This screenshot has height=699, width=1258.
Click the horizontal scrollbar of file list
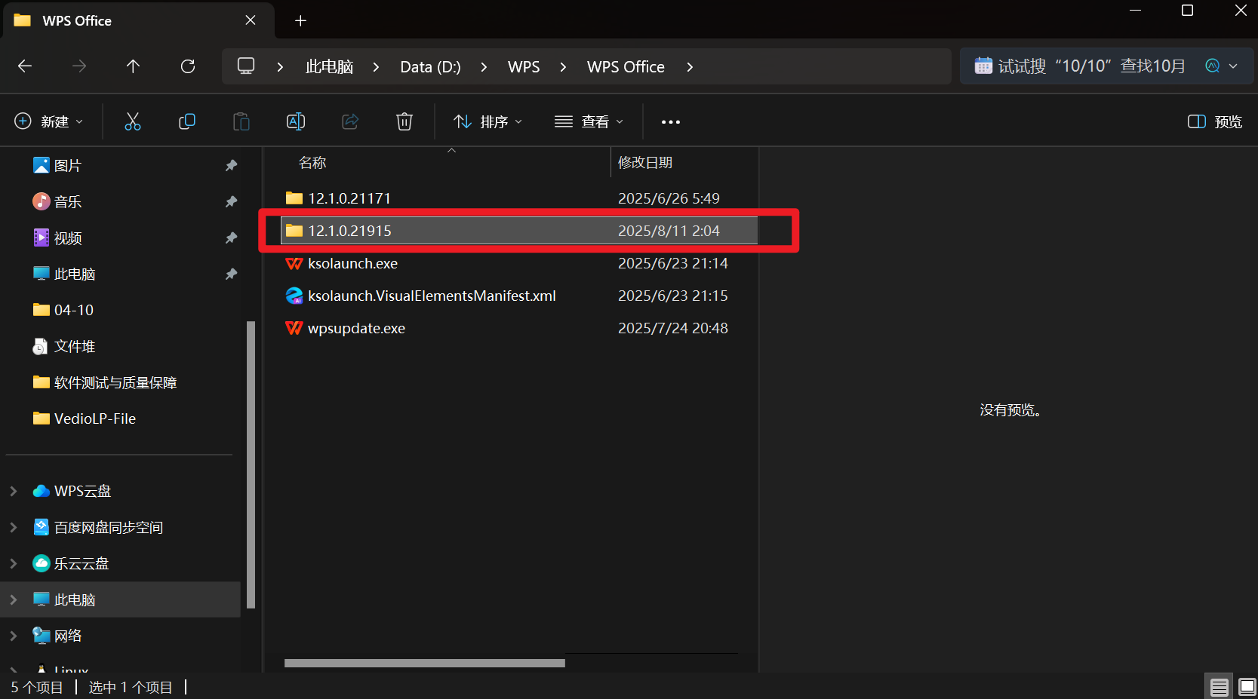[x=425, y=663]
